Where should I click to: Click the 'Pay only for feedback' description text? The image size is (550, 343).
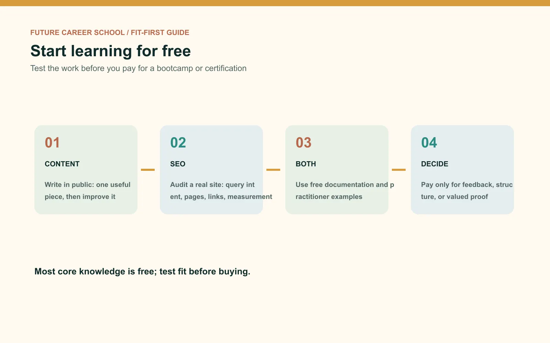467,191
